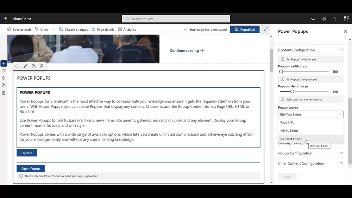Open Analytics
Screen dimensions: 352x198
127,30
